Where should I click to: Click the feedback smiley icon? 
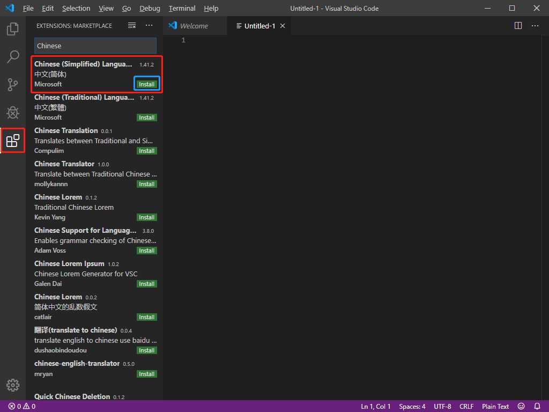coord(521,406)
